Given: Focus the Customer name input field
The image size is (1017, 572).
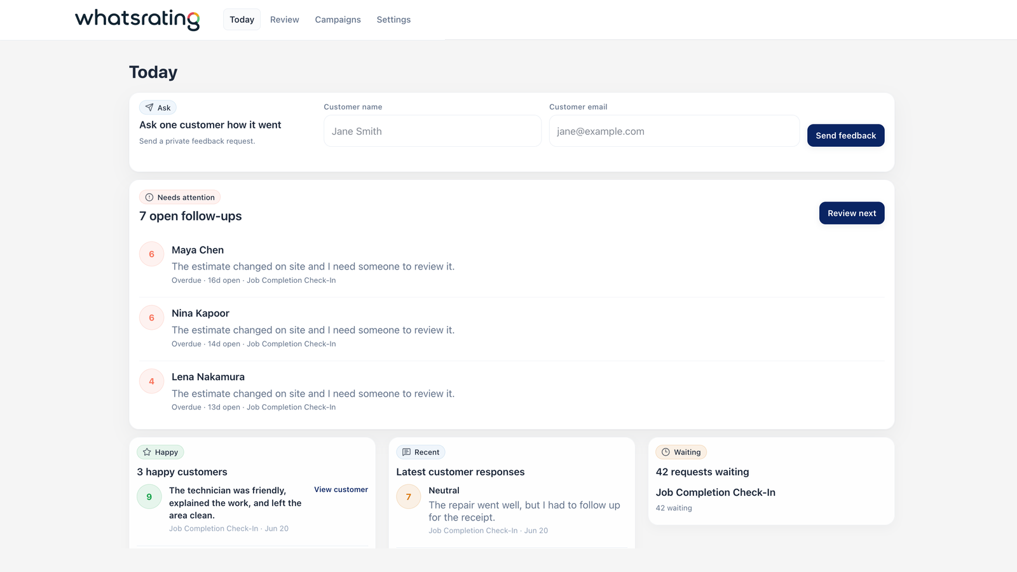Looking at the screenshot, I should (x=432, y=131).
